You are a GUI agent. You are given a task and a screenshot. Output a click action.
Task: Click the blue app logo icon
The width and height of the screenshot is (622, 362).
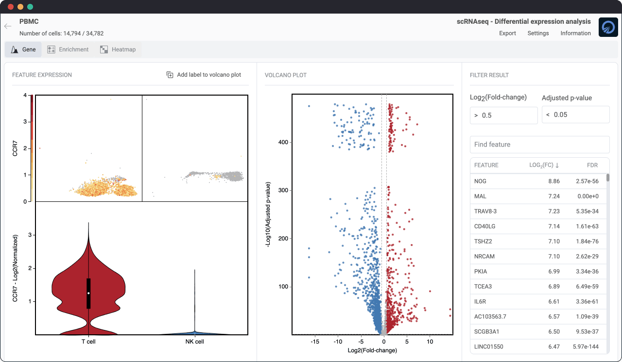point(608,27)
